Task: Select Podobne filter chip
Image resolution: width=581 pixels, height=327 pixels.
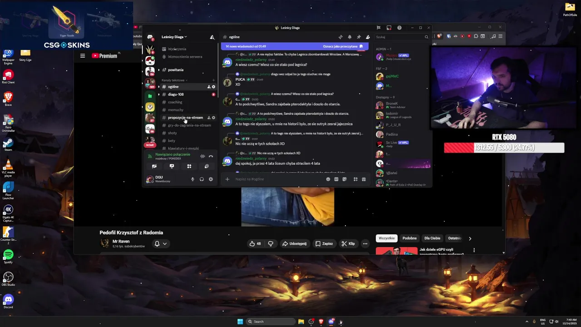Action: [x=409, y=238]
